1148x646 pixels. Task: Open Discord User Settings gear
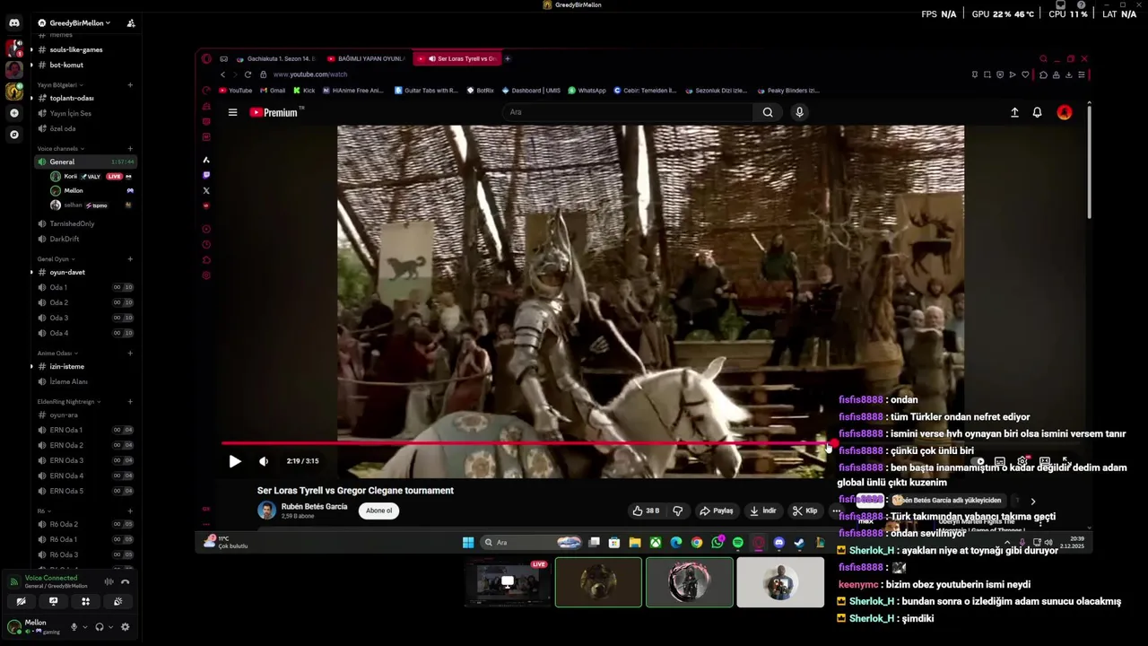click(x=125, y=627)
